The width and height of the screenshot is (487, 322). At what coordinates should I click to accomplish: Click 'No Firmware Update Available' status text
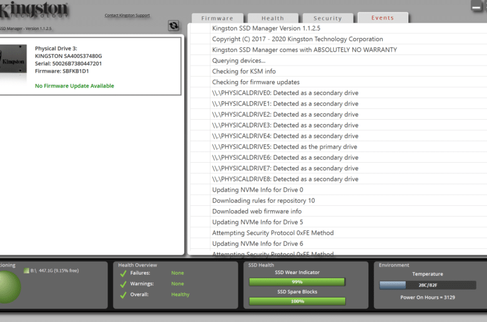(x=74, y=86)
